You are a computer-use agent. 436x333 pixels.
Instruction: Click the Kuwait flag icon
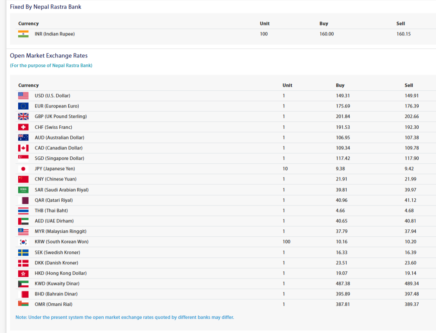point(23,284)
